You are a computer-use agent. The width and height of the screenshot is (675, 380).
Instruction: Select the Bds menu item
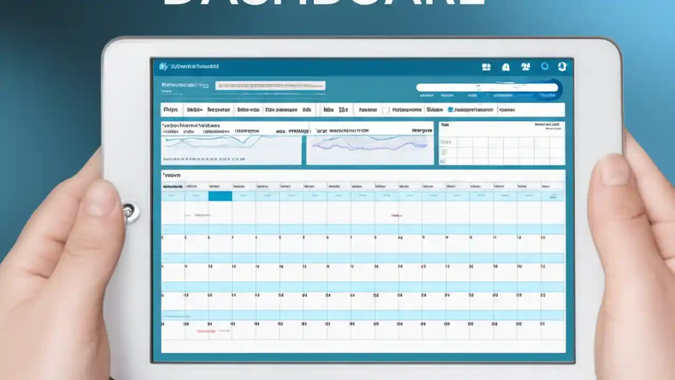(x=307, y=109)
